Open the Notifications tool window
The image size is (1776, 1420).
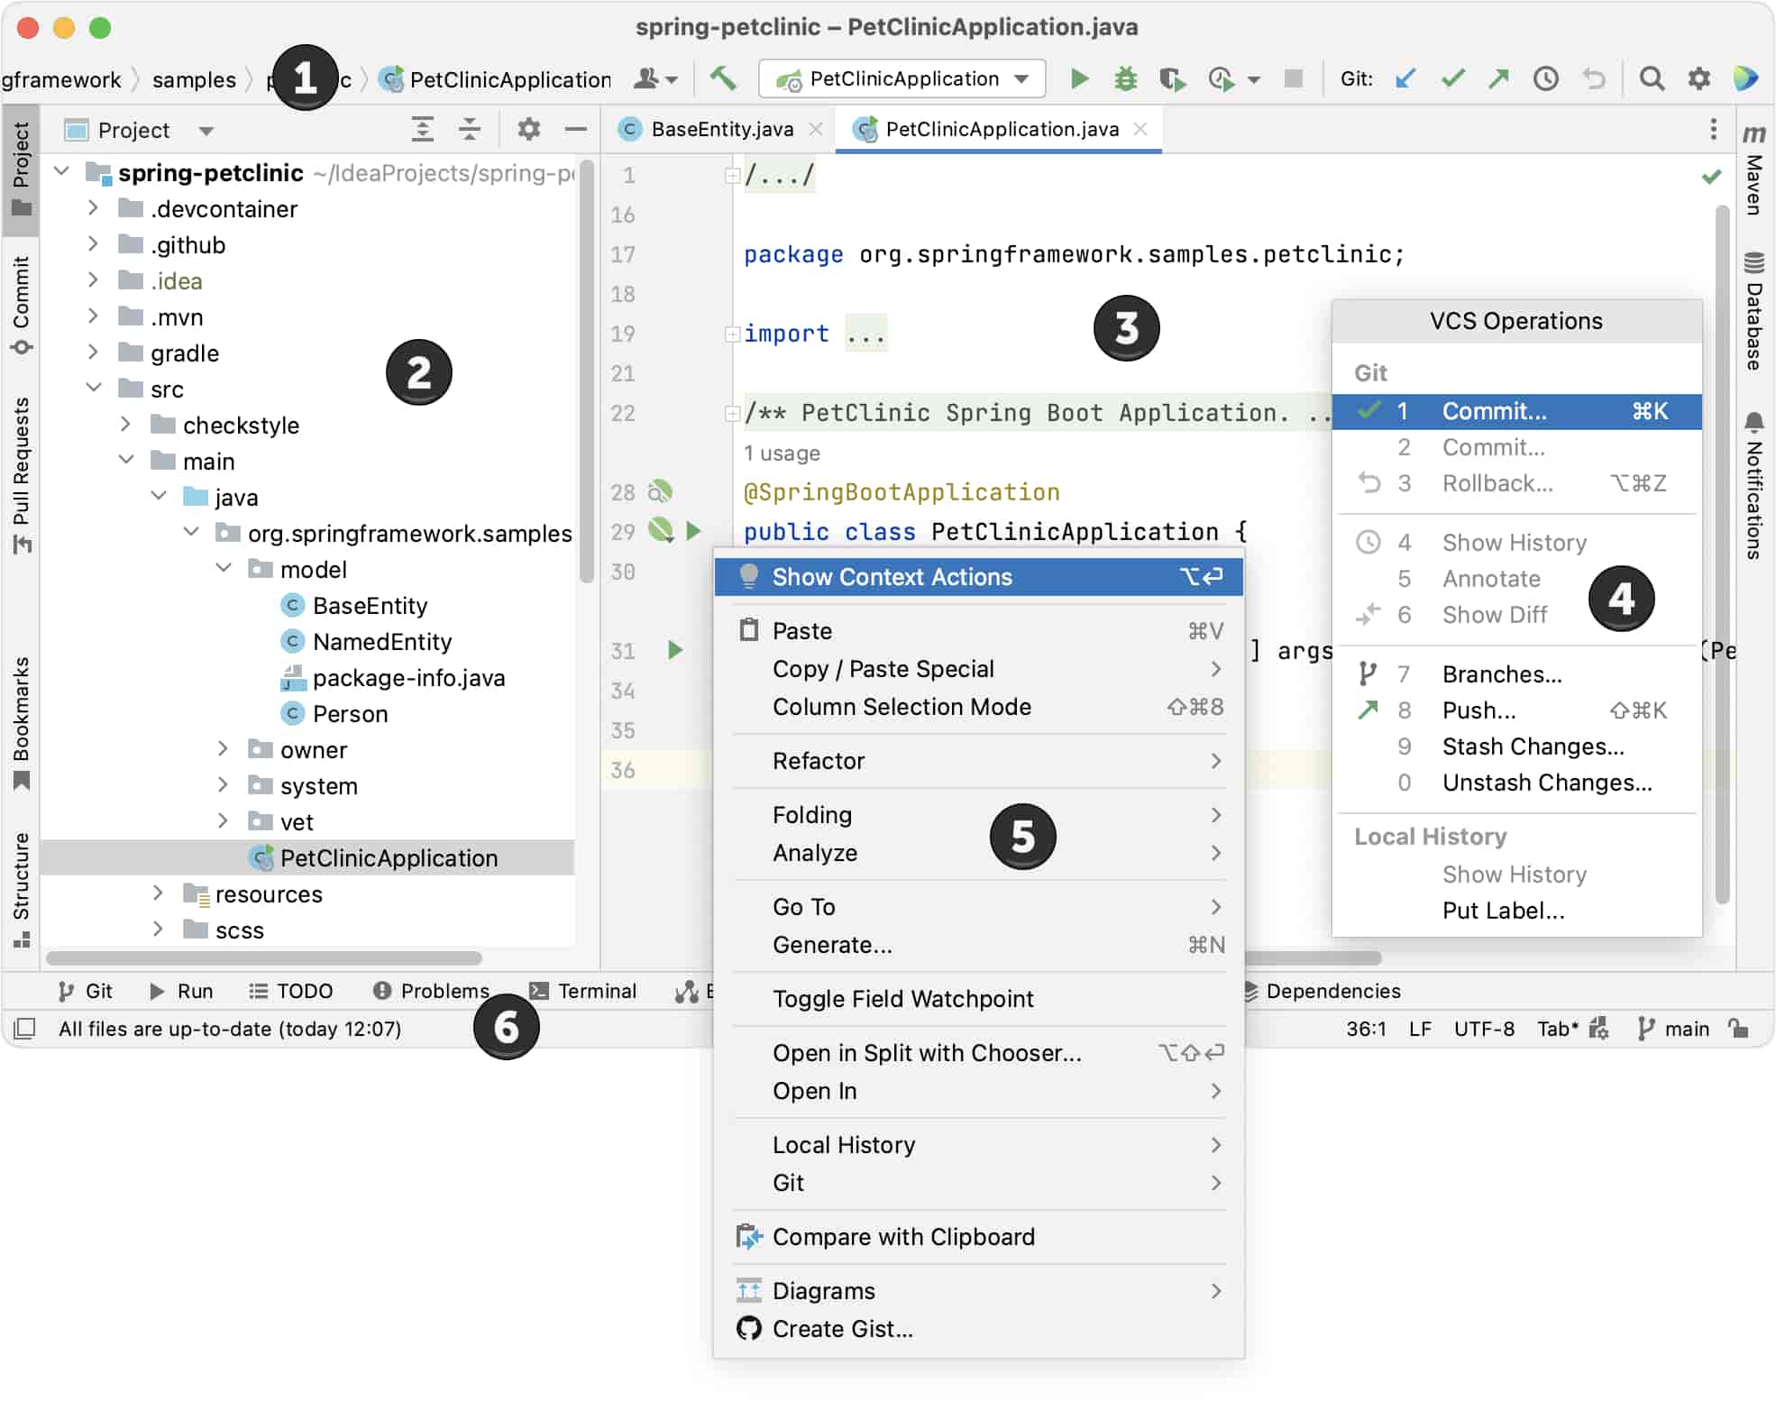coord(1753,486)
